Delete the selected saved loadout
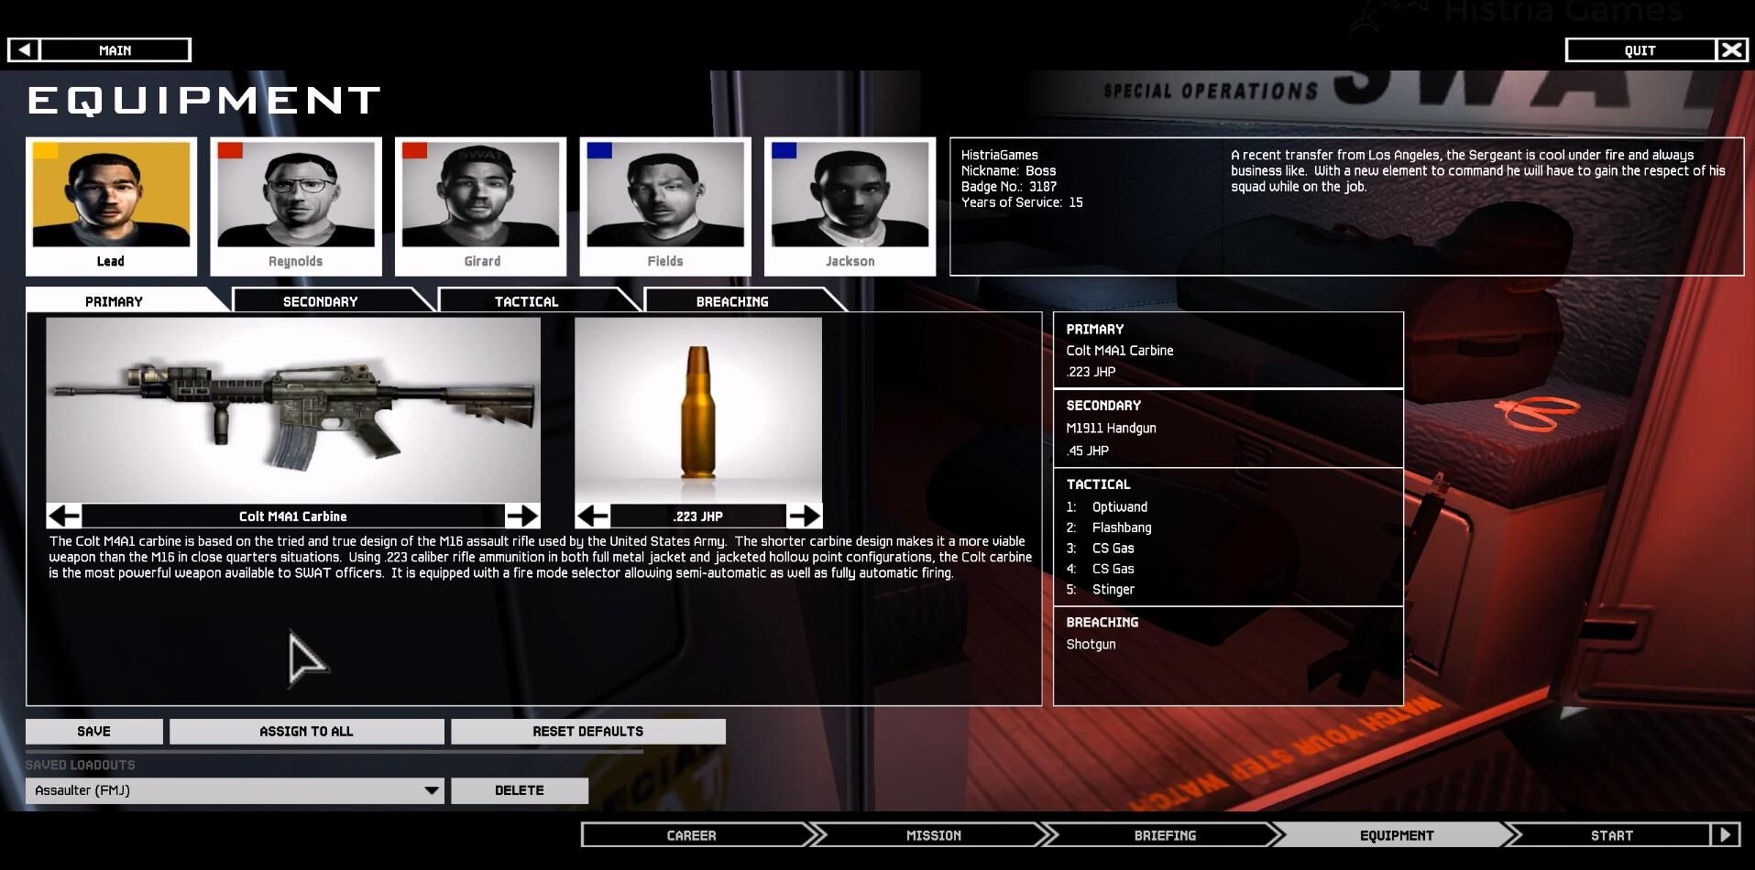Viewport: 1755px width, 870px height. 519,790
